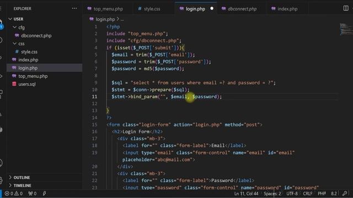Click line number 11 in the gutter

[x=94, y=97]
